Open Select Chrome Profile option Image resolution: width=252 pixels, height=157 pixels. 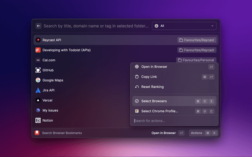click(x=159, y=111)
